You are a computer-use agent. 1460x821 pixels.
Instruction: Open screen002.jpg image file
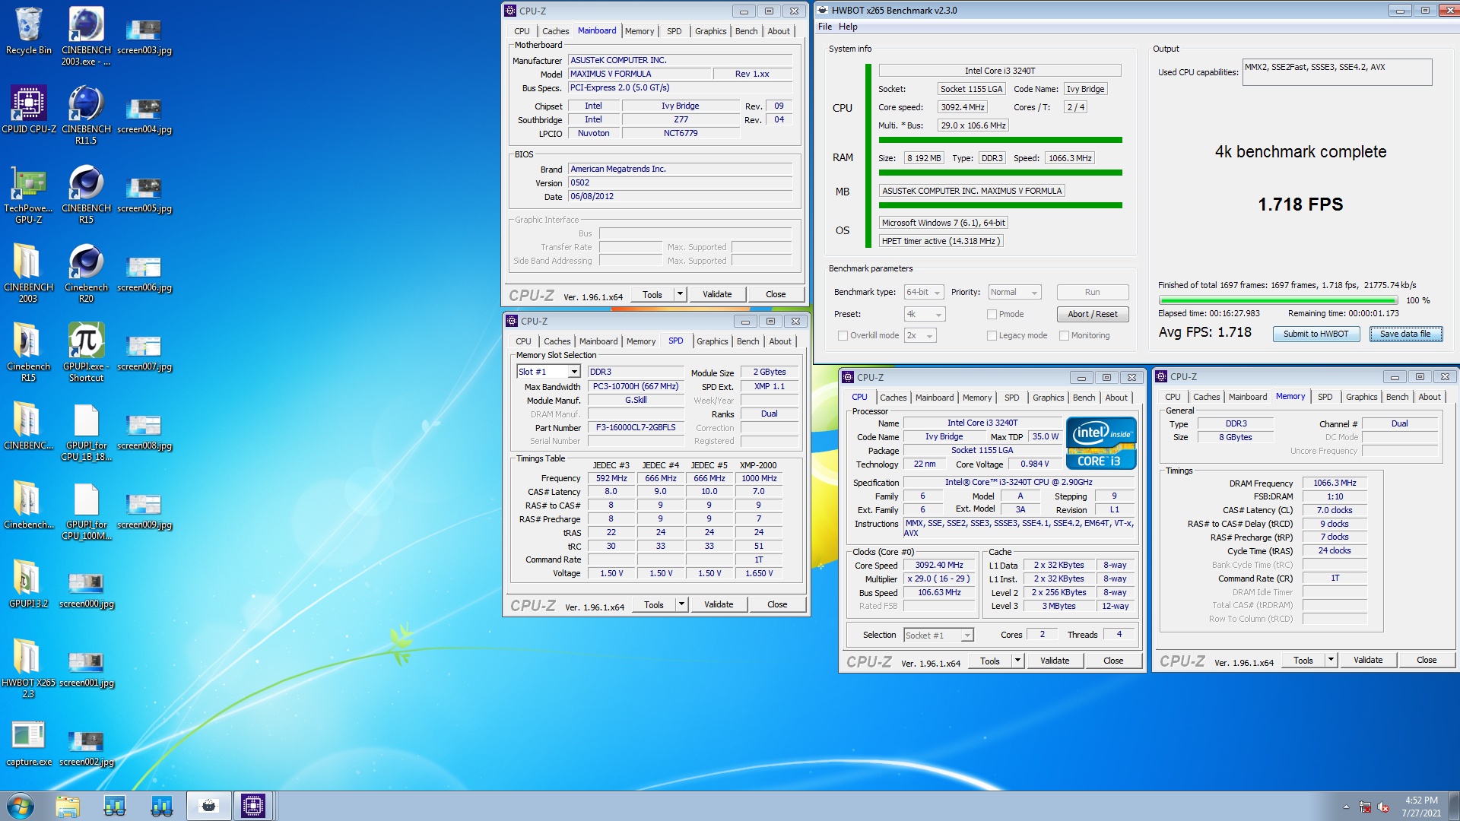[x=86, y=748]
